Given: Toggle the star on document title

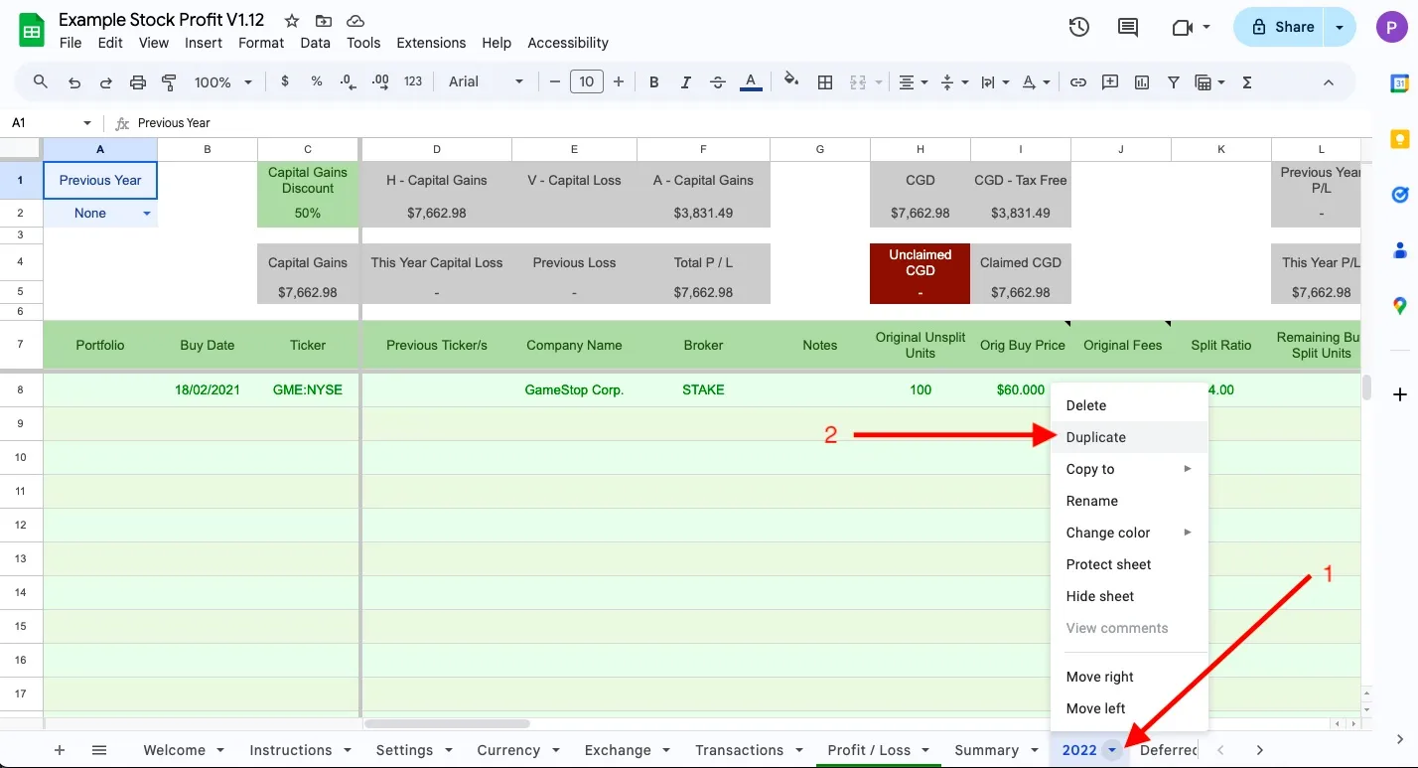Looking at the screenshot, I should 291,21.
